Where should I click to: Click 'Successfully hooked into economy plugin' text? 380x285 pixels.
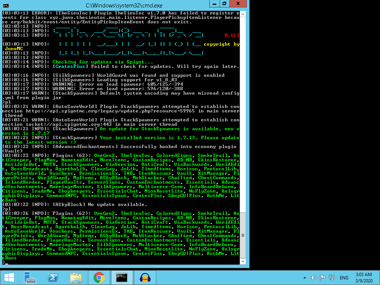(x=178, y=147)
